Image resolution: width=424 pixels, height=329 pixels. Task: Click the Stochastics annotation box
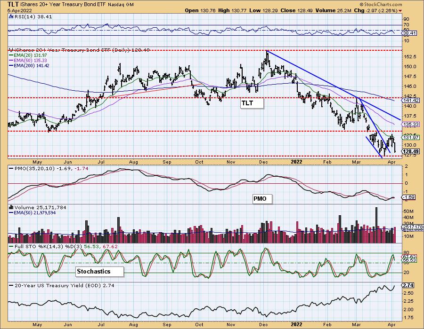click(x=99, y=272)
